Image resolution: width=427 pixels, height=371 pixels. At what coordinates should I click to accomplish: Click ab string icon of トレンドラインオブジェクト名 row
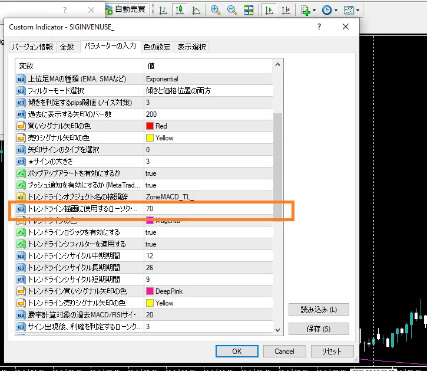tap(21, 197)
